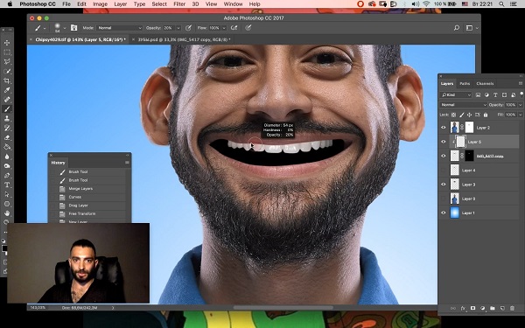Image resolution: width=525 pixels, height=328 pixels.
Task: Select the Blur tool
Action: 7,157
